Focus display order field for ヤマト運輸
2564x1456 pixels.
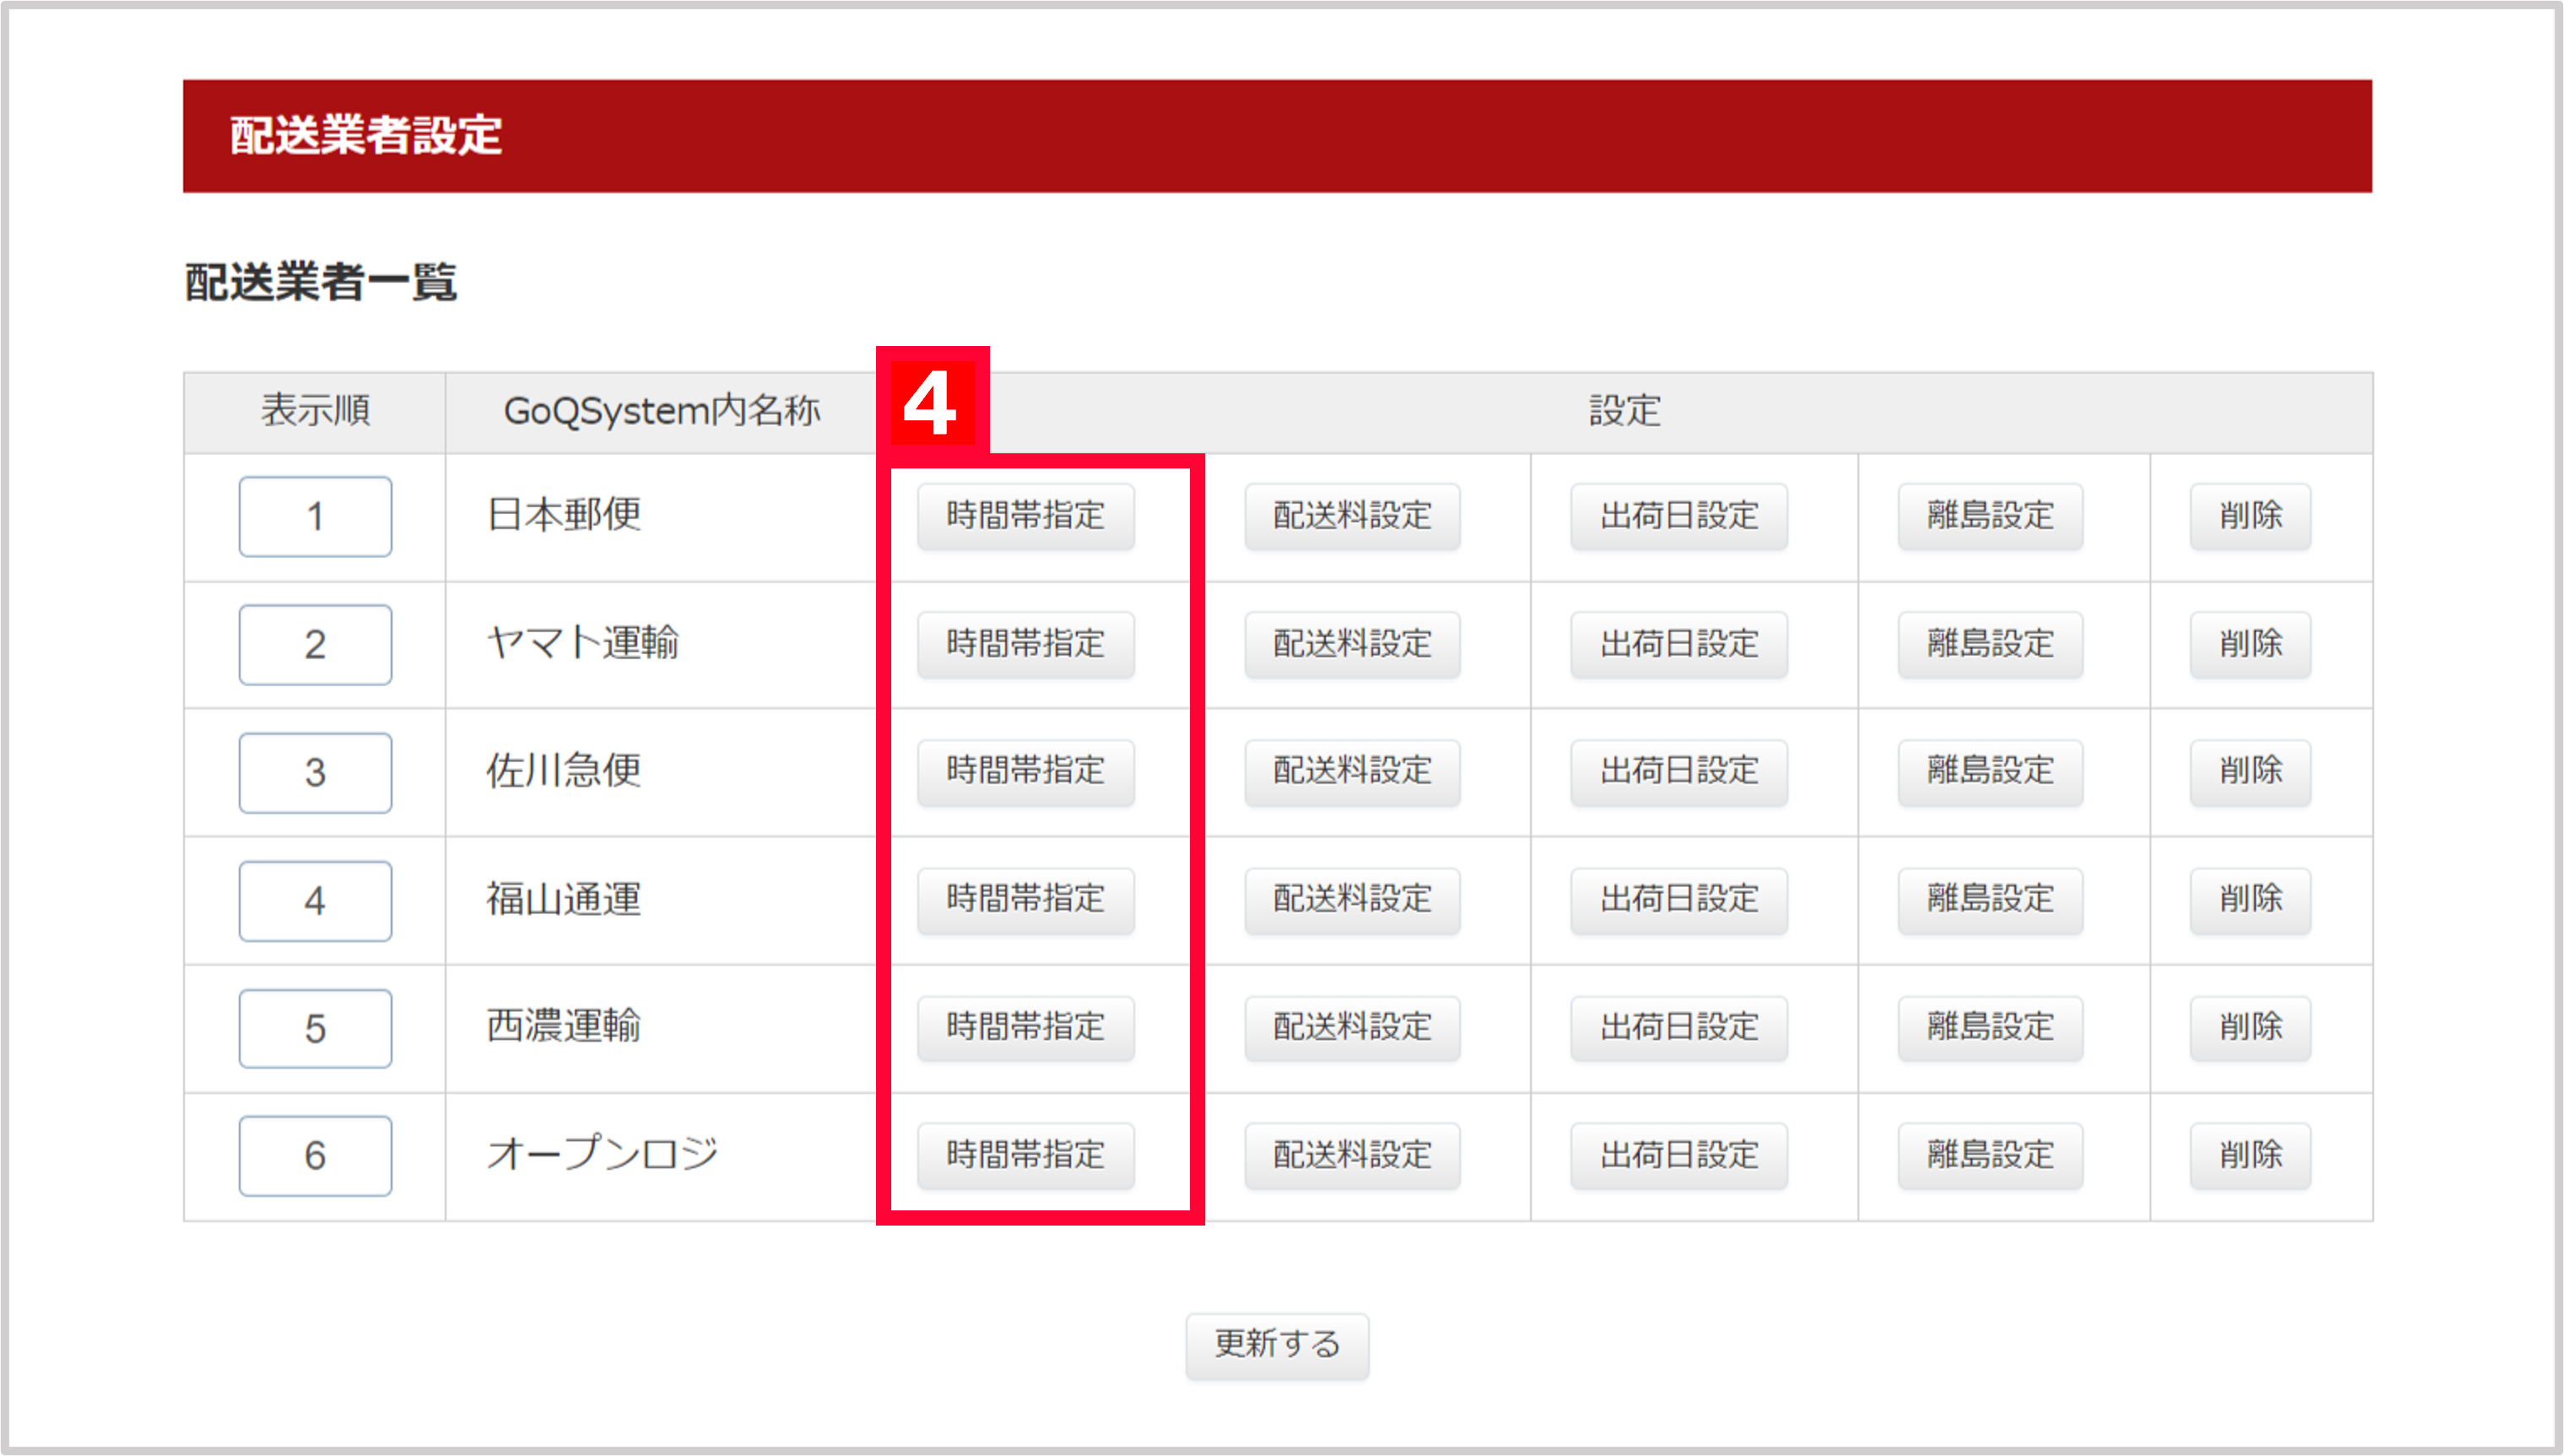315,645
